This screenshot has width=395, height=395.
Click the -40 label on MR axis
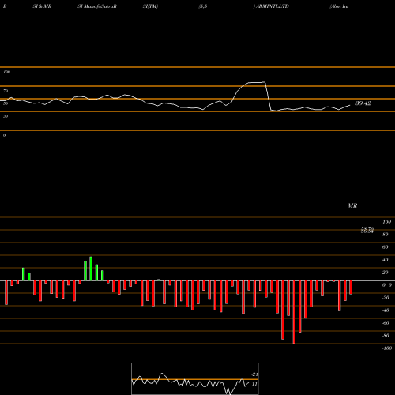(x=386, y=310)
